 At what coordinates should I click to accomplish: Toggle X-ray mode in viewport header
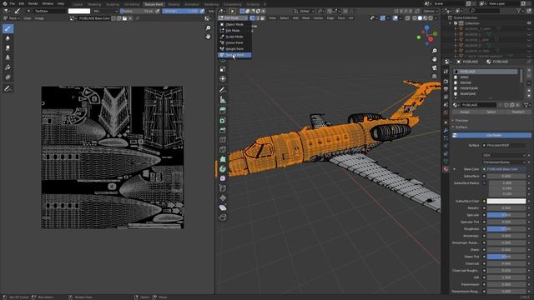point(408,18)
